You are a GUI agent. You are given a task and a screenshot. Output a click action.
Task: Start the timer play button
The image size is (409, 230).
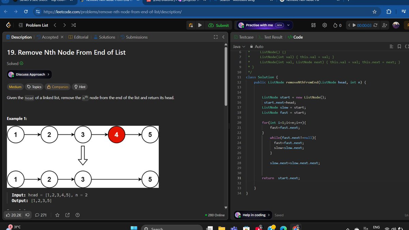coord(354,25)
